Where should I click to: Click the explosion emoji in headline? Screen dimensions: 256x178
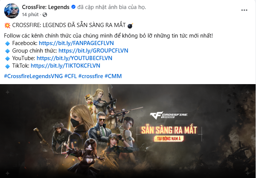(x=8, y=26)
